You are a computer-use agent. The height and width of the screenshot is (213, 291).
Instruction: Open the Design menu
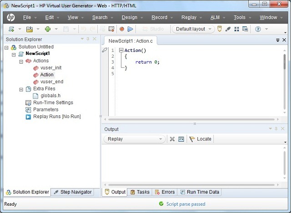130,17
